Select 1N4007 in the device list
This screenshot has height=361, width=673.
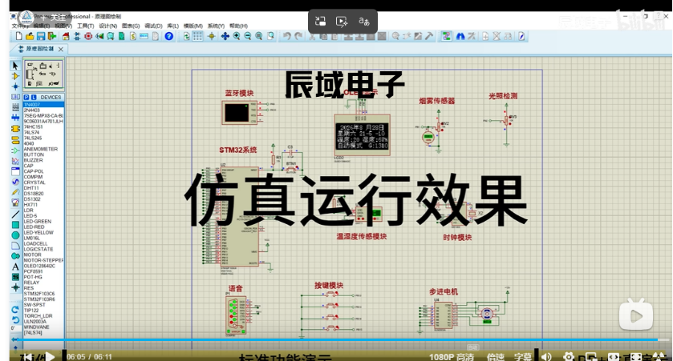43,105
